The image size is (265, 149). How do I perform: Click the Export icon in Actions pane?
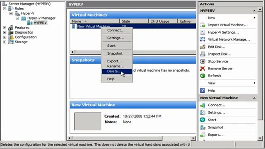pos(202,135)
